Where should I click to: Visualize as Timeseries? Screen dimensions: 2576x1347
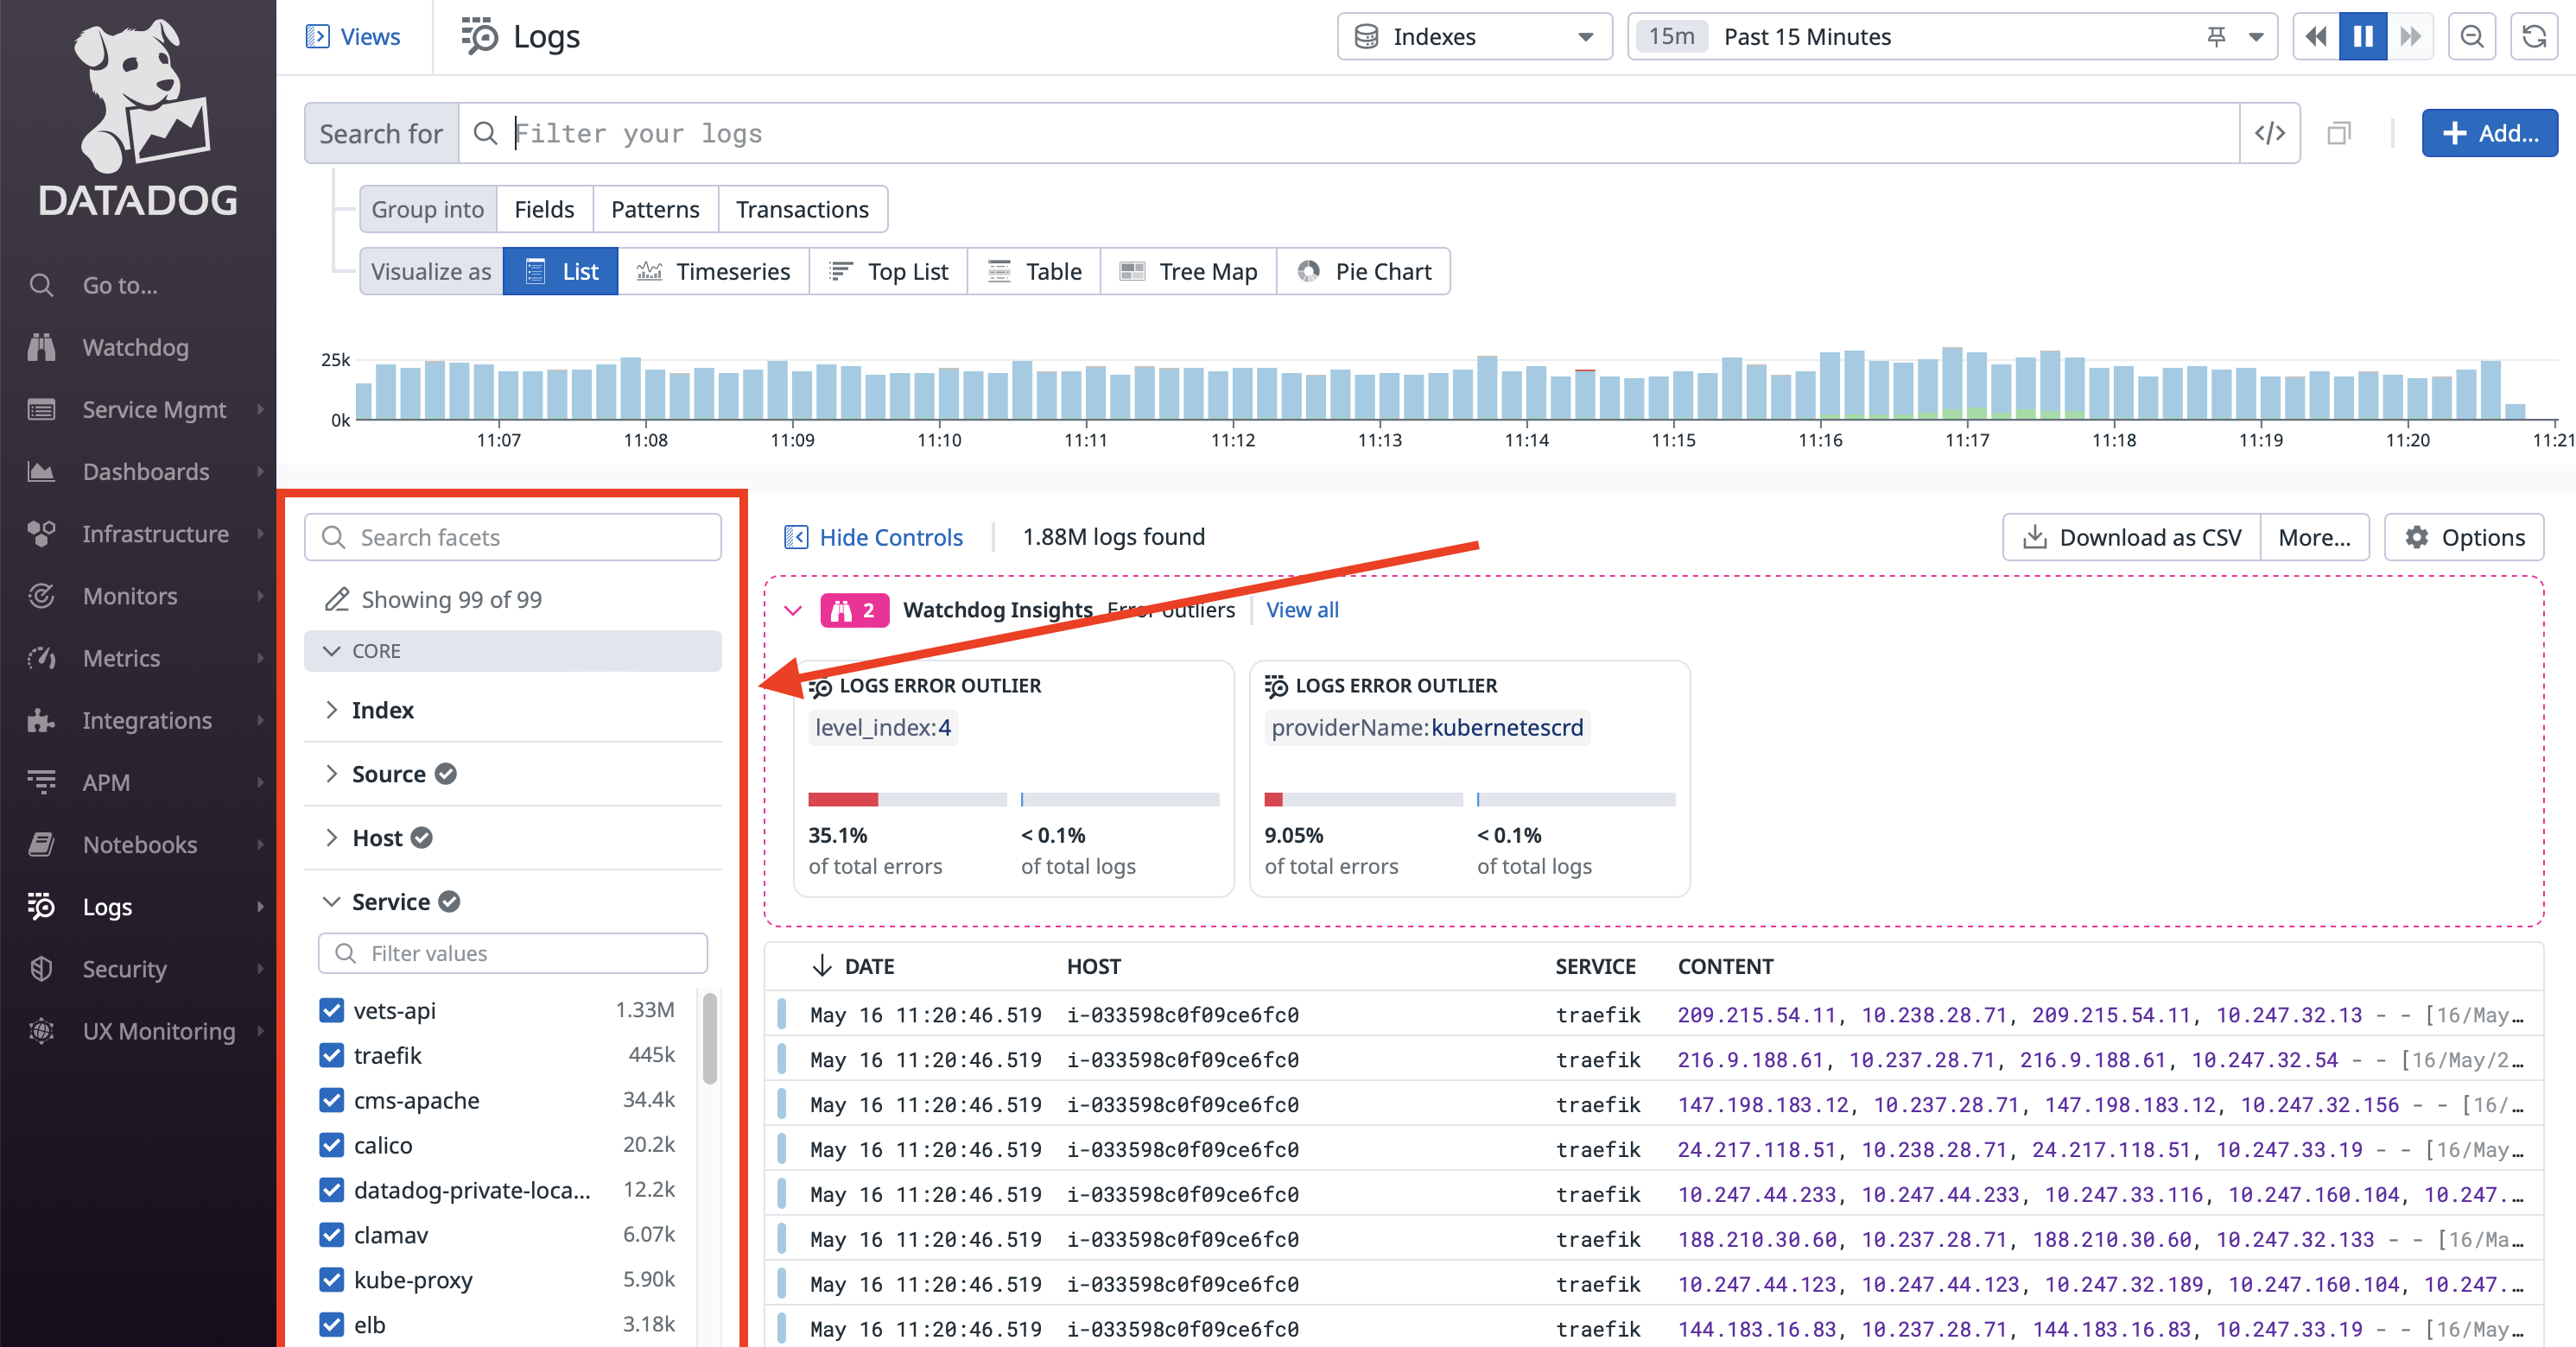click(713, 272)
